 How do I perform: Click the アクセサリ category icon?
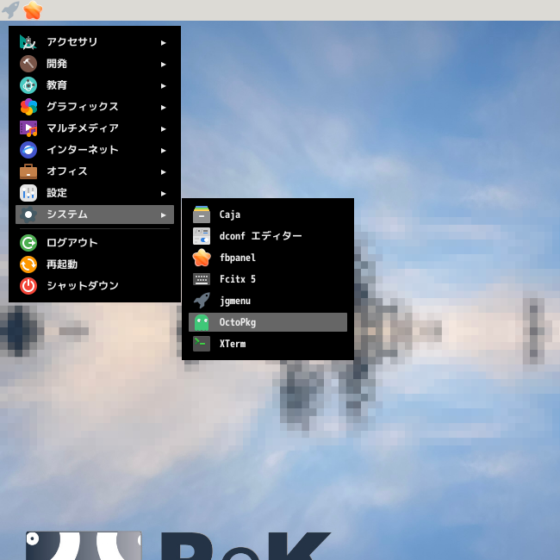point(28,42)
